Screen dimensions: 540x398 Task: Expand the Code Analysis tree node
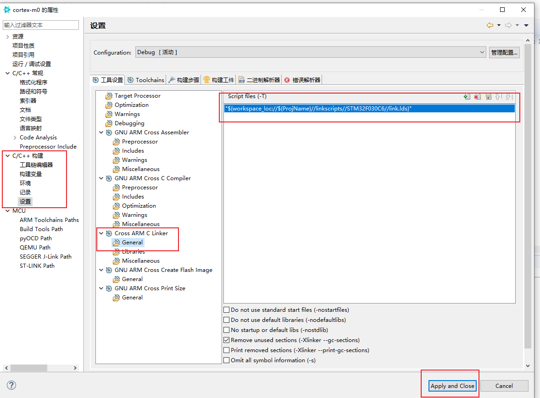(15, 138)
